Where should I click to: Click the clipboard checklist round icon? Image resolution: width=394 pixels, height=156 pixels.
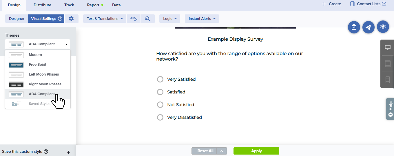pos(354,27)
